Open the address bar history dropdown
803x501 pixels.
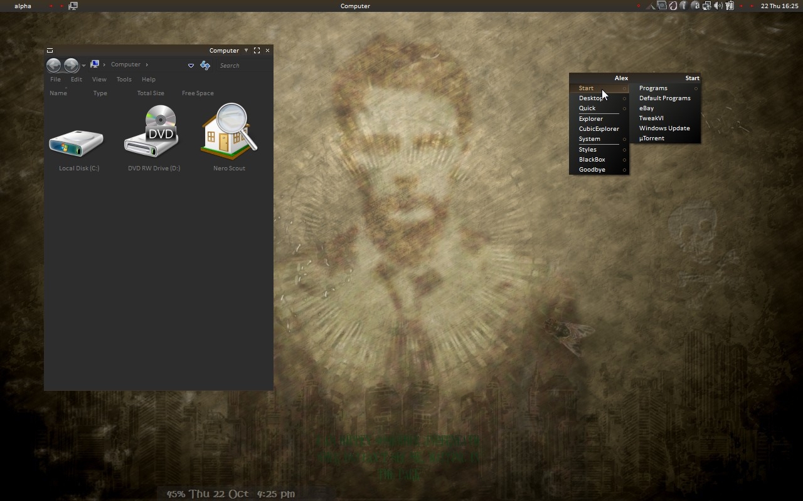point(191,65)
